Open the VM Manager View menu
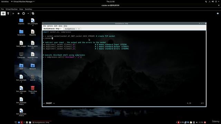Screen dimensions: 221x124 click(x=21, y=9)
